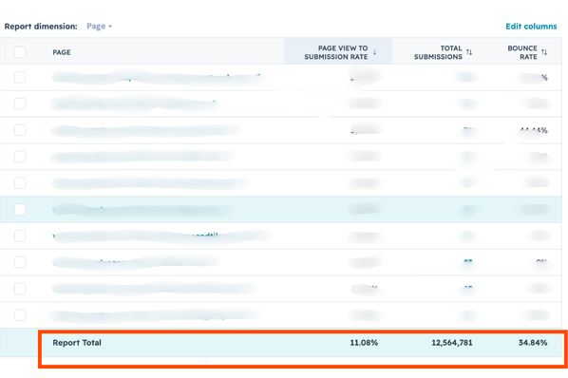Check the seventh table row checkbox

(x=20, y=236)
